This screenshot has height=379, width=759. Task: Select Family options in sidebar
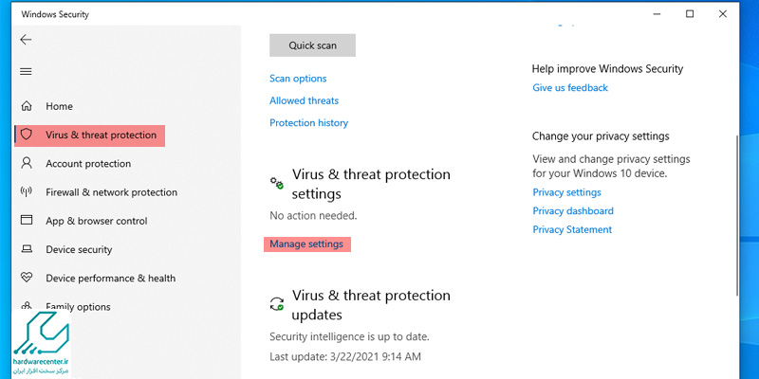(78, 306)
